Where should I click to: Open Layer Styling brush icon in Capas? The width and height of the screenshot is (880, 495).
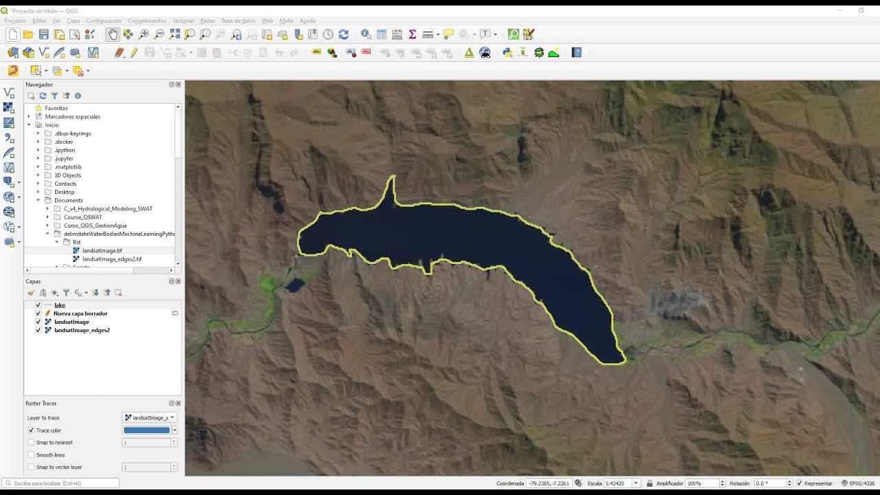pos(31,293)
